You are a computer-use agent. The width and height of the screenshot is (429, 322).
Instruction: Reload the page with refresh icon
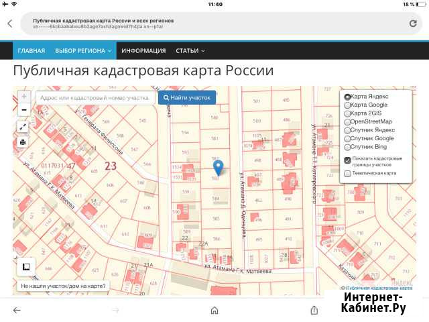(413, 23)
